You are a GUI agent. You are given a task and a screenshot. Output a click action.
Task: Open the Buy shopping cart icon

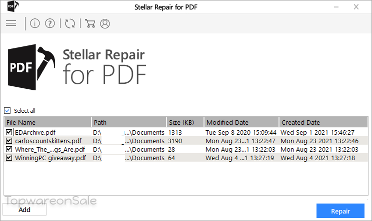90,23
